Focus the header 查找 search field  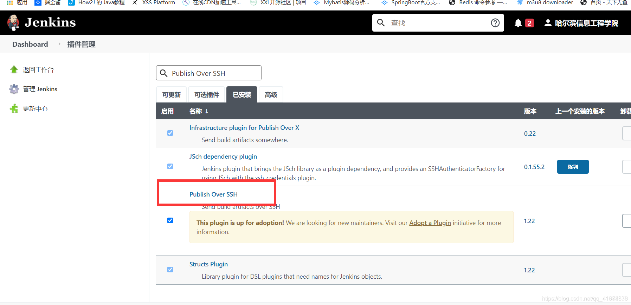[438, 23]
